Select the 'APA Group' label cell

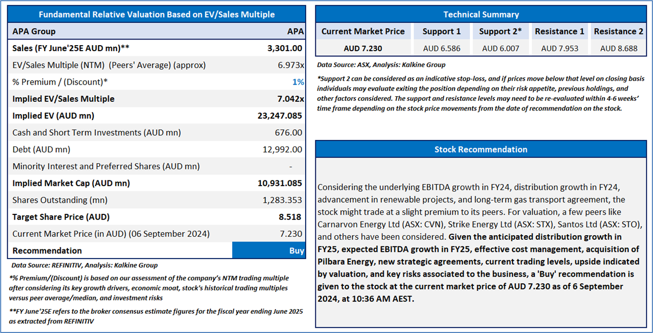(34, 31)
